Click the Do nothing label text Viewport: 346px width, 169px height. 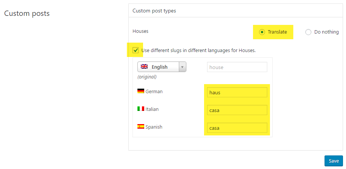(326, 32)
